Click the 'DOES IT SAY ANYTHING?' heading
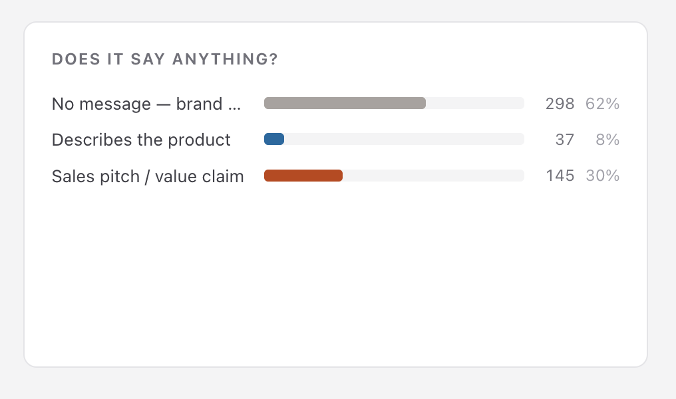The height and width of the screenshot is (399, 676). 165,59
